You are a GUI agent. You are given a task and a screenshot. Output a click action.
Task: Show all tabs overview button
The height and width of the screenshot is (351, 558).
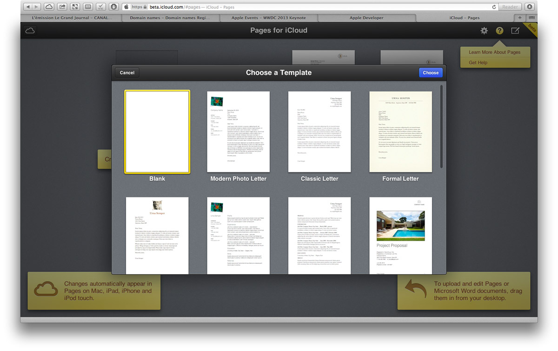tap(531, 18)
